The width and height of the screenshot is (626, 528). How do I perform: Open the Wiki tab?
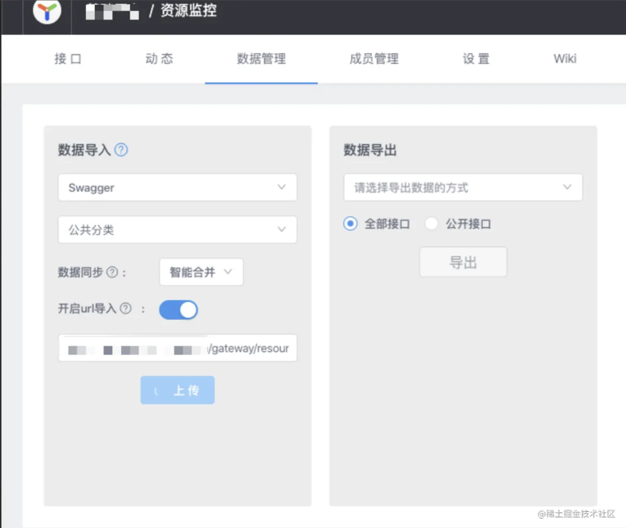[564, 59]
